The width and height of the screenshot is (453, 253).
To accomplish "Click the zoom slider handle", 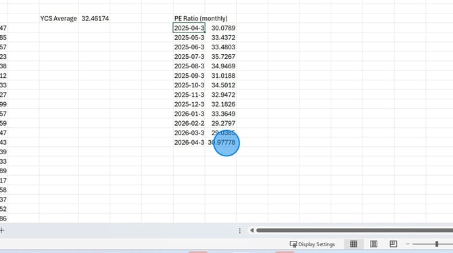I will click(437, 244).
